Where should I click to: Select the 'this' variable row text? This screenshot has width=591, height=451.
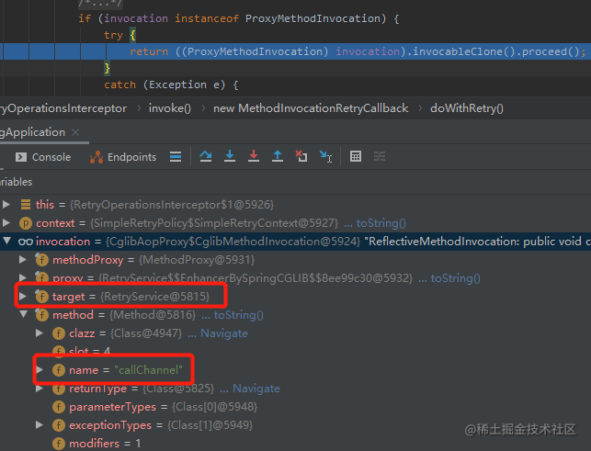pos(154,205)
